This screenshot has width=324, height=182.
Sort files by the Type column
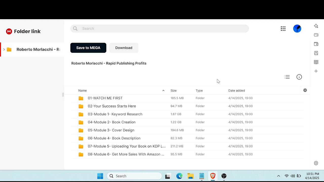pos(199,90)
